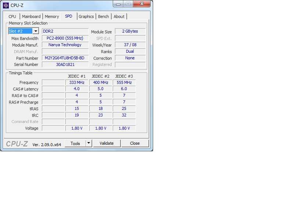Click the empty Registered field
This screenshot has height=211, width=282.
click(x=130, y=64)
